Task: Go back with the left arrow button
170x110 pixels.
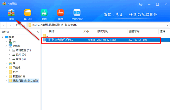Action: (4, 25)
